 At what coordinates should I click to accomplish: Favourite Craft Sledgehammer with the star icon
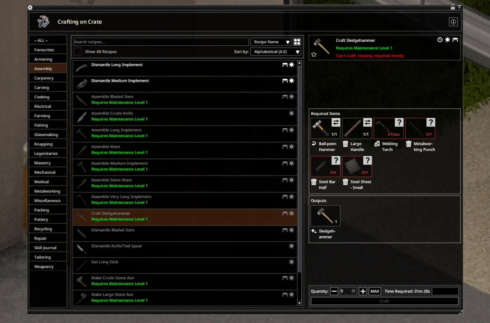[x=314, y=54]
